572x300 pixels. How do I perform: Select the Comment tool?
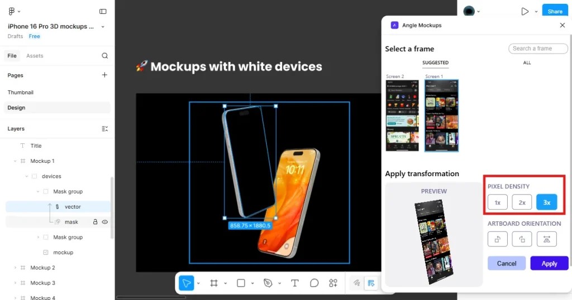(314, 283)
